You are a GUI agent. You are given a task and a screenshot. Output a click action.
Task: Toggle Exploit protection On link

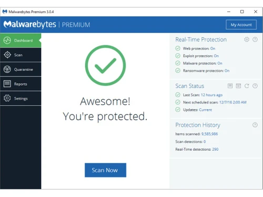click(216, 56)
